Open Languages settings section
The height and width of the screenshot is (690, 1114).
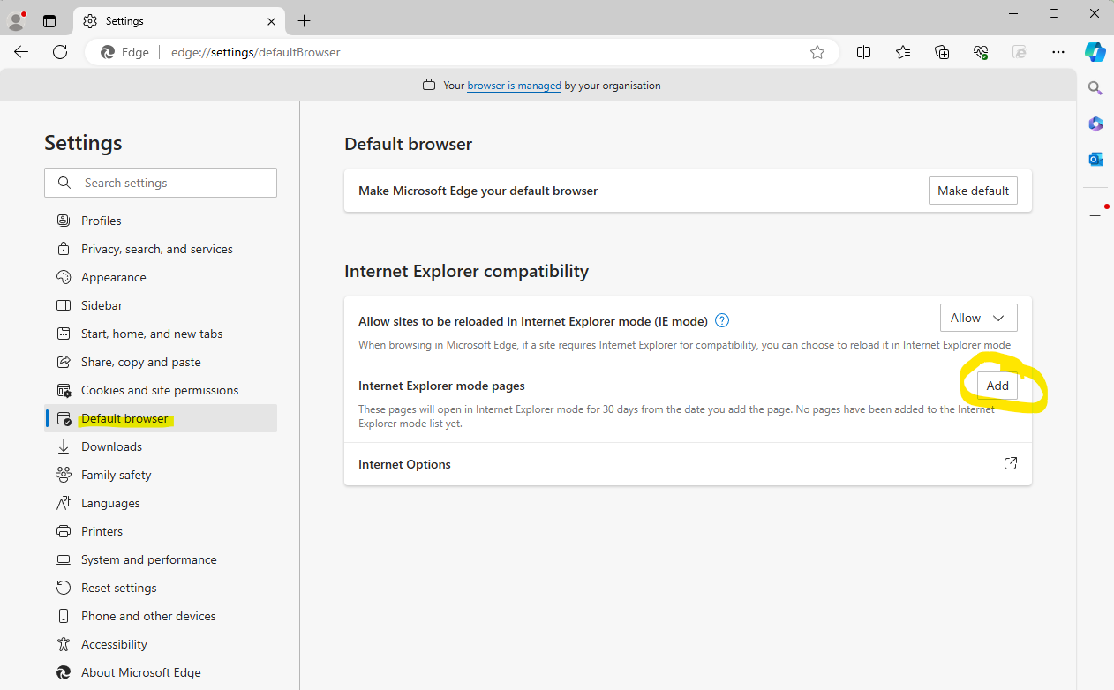(161, 503)
